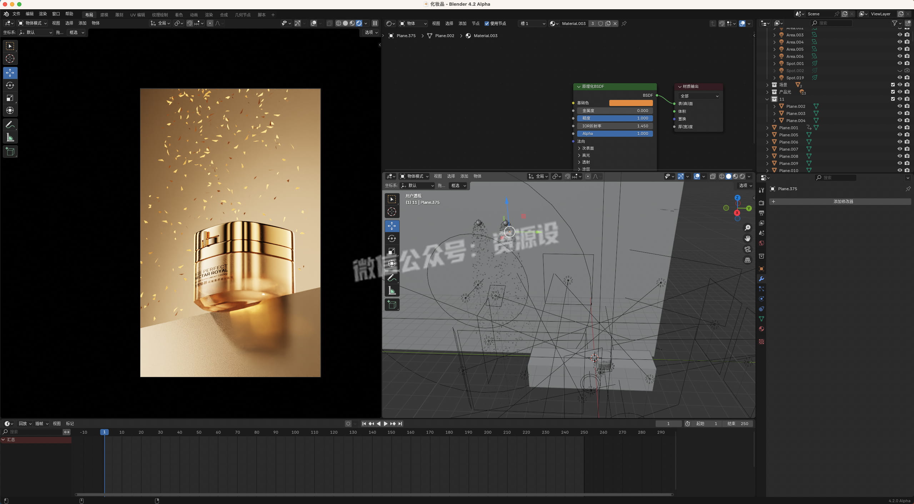The width and height of the screenshot is (914, 504).
Task: Select the Measure tool in left viewport
Action: pyautogui.click(x=10, y=137)
